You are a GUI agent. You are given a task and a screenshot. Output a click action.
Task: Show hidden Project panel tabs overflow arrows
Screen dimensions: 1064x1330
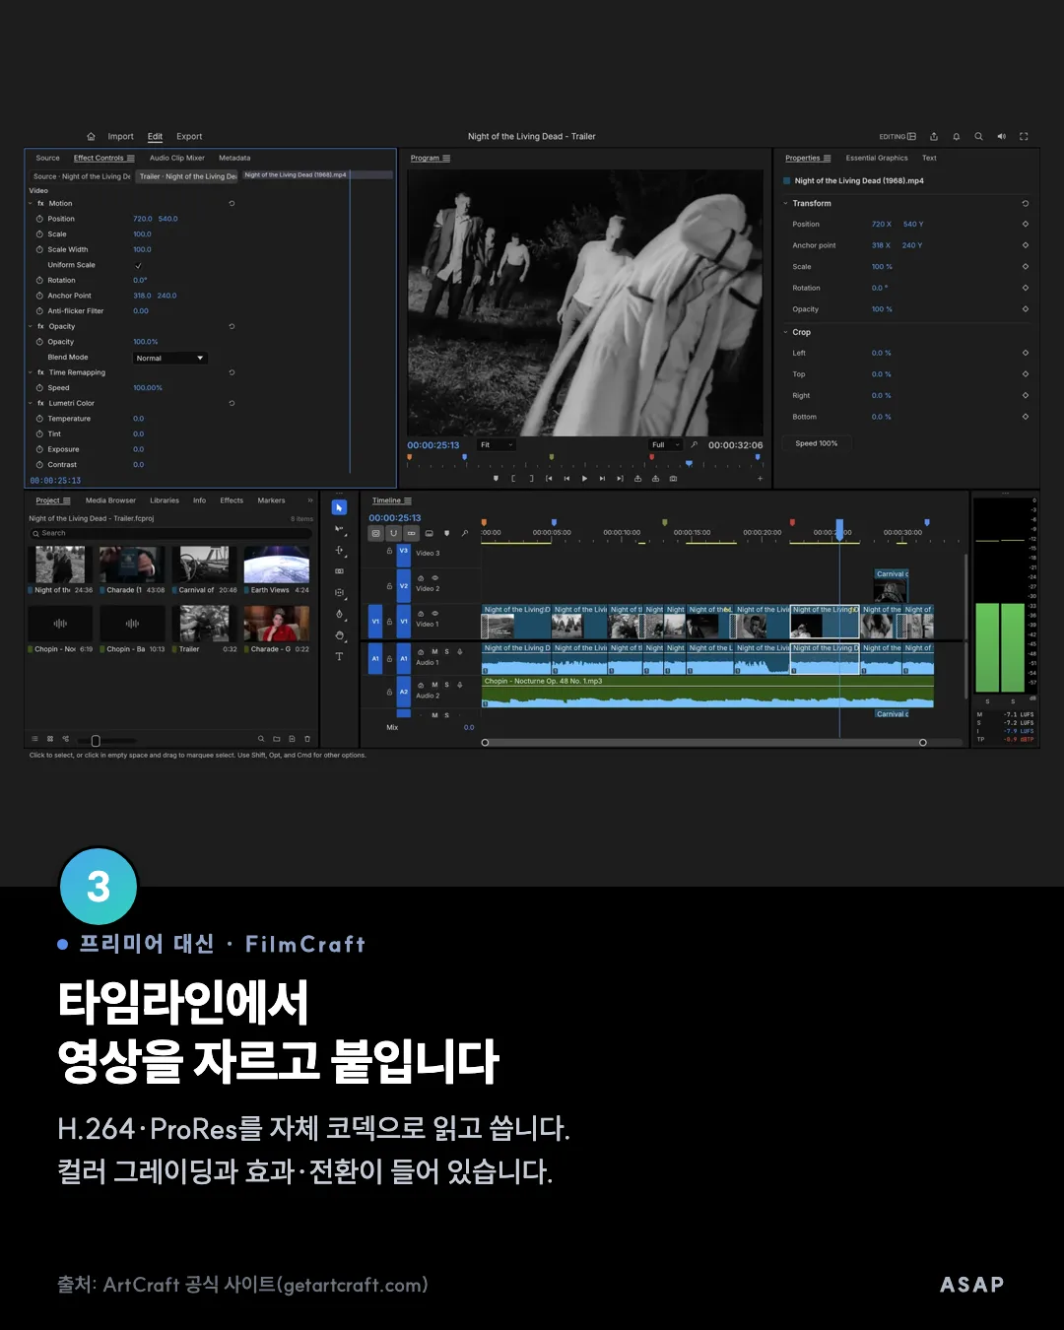[x=310, y=500]
